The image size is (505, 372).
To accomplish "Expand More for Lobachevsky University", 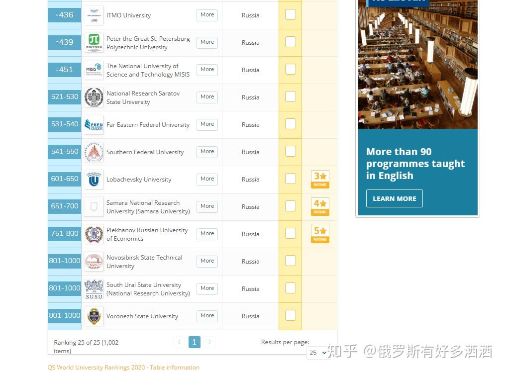I will 207,179.
